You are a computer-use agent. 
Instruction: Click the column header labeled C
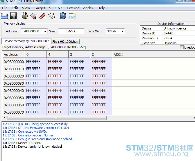[101, 54]
